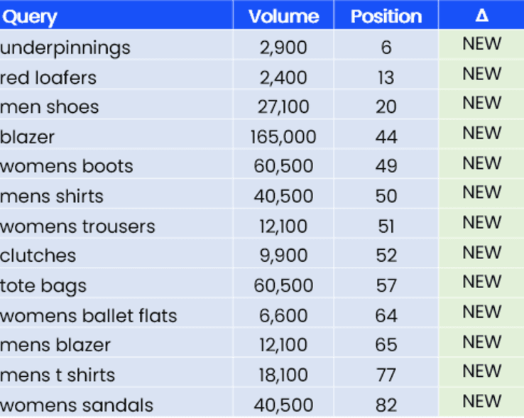This screenshot has height=418, width=524.
Task: Select the womens boots query
Action: click(x=67, y=166)
